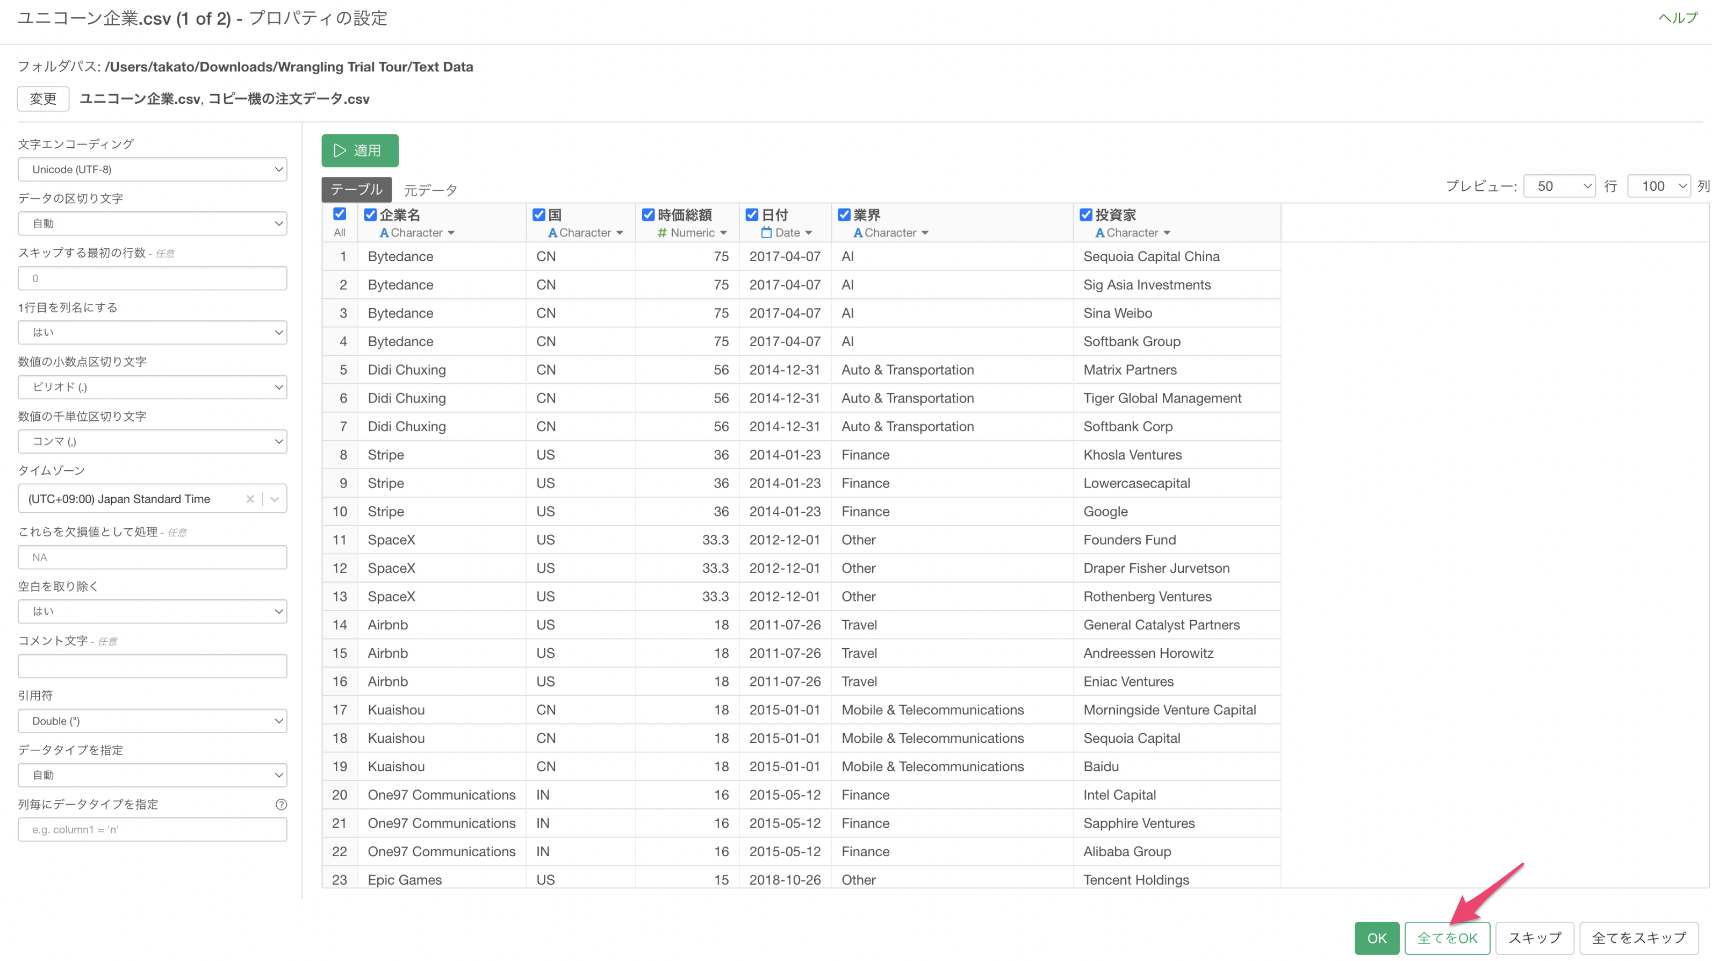The image size is (1712, 961).
Task: Click the 全てをOK button
Action: (x=1448, y=938)
